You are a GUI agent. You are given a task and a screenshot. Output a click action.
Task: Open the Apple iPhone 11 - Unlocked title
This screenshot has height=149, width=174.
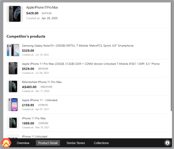[40, 100]
